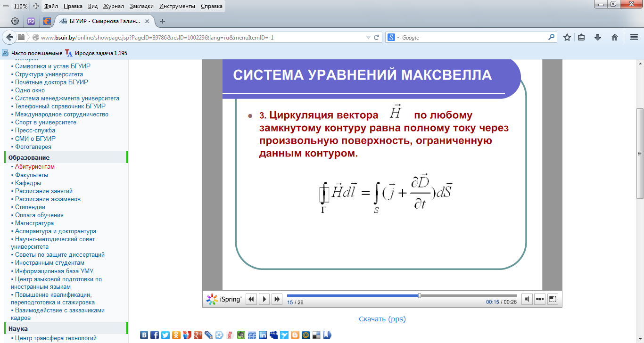
Task: Open the Firefox hamburger menu
Action: click(x=634, y=37)
